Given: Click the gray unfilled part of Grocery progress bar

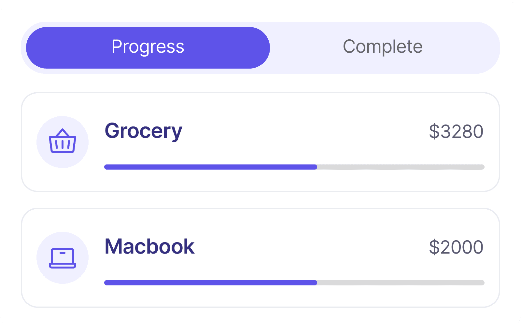Looking at the screenshot, I should pyautogui.click(x=401, y=167).
